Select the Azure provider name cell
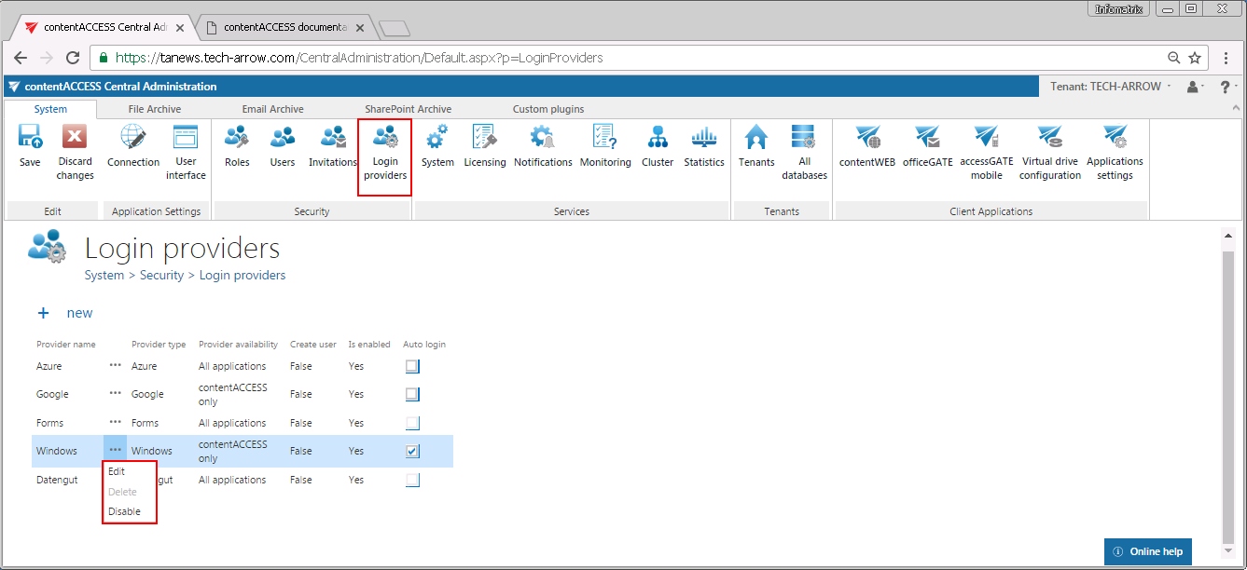Image resolution: width=1247 pixels, height=570 pixels. (48, 366)
